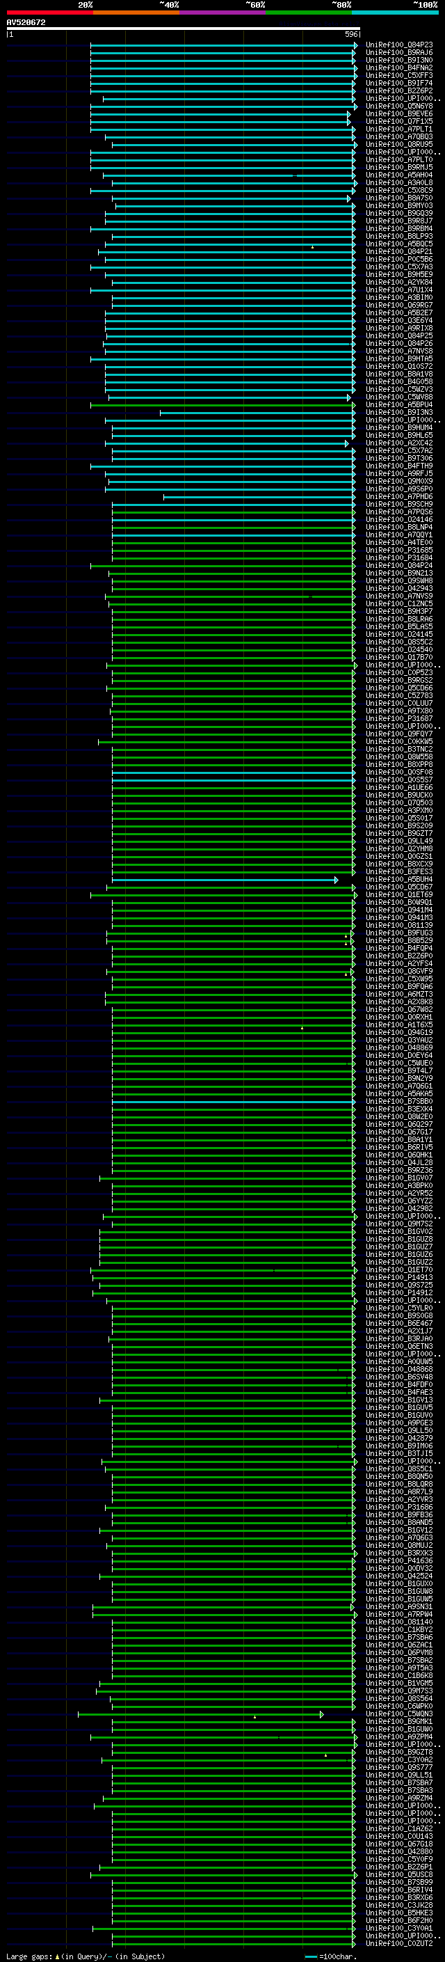445x1962 pixels.
Task: Click hit label UniRef100_P31687
Action: (399, 719)
